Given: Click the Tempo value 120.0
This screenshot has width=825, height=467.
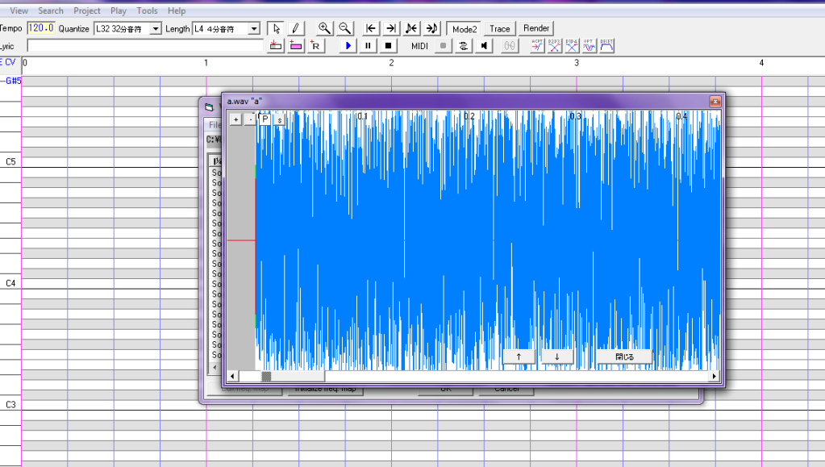Looking at the screenshot, I should point(40,28).
